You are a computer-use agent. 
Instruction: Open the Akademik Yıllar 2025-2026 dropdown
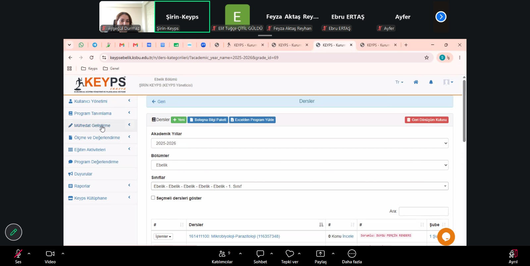[x=300, y=143]
